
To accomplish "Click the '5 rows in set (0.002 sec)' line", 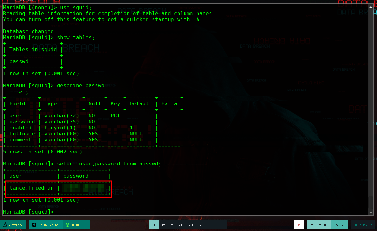I will [x=42, y=152].
